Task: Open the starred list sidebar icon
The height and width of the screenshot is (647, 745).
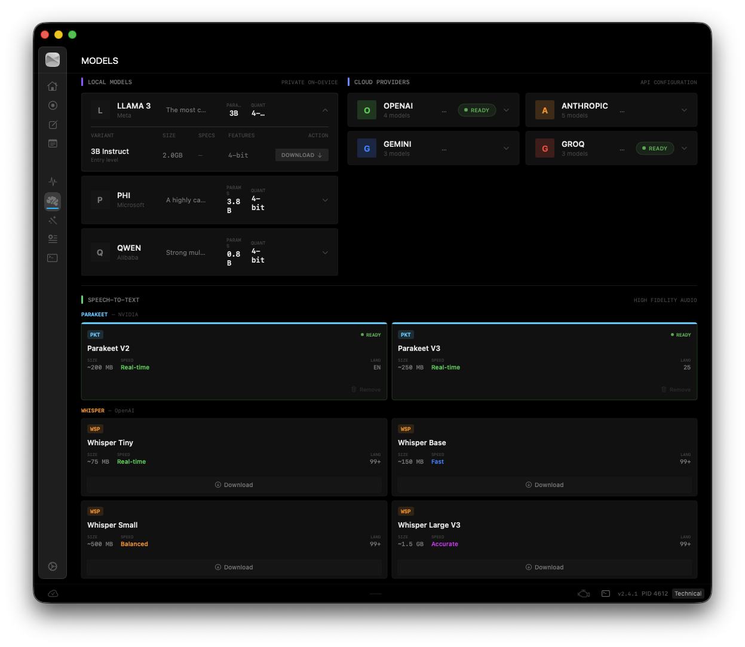Action: 53,239
